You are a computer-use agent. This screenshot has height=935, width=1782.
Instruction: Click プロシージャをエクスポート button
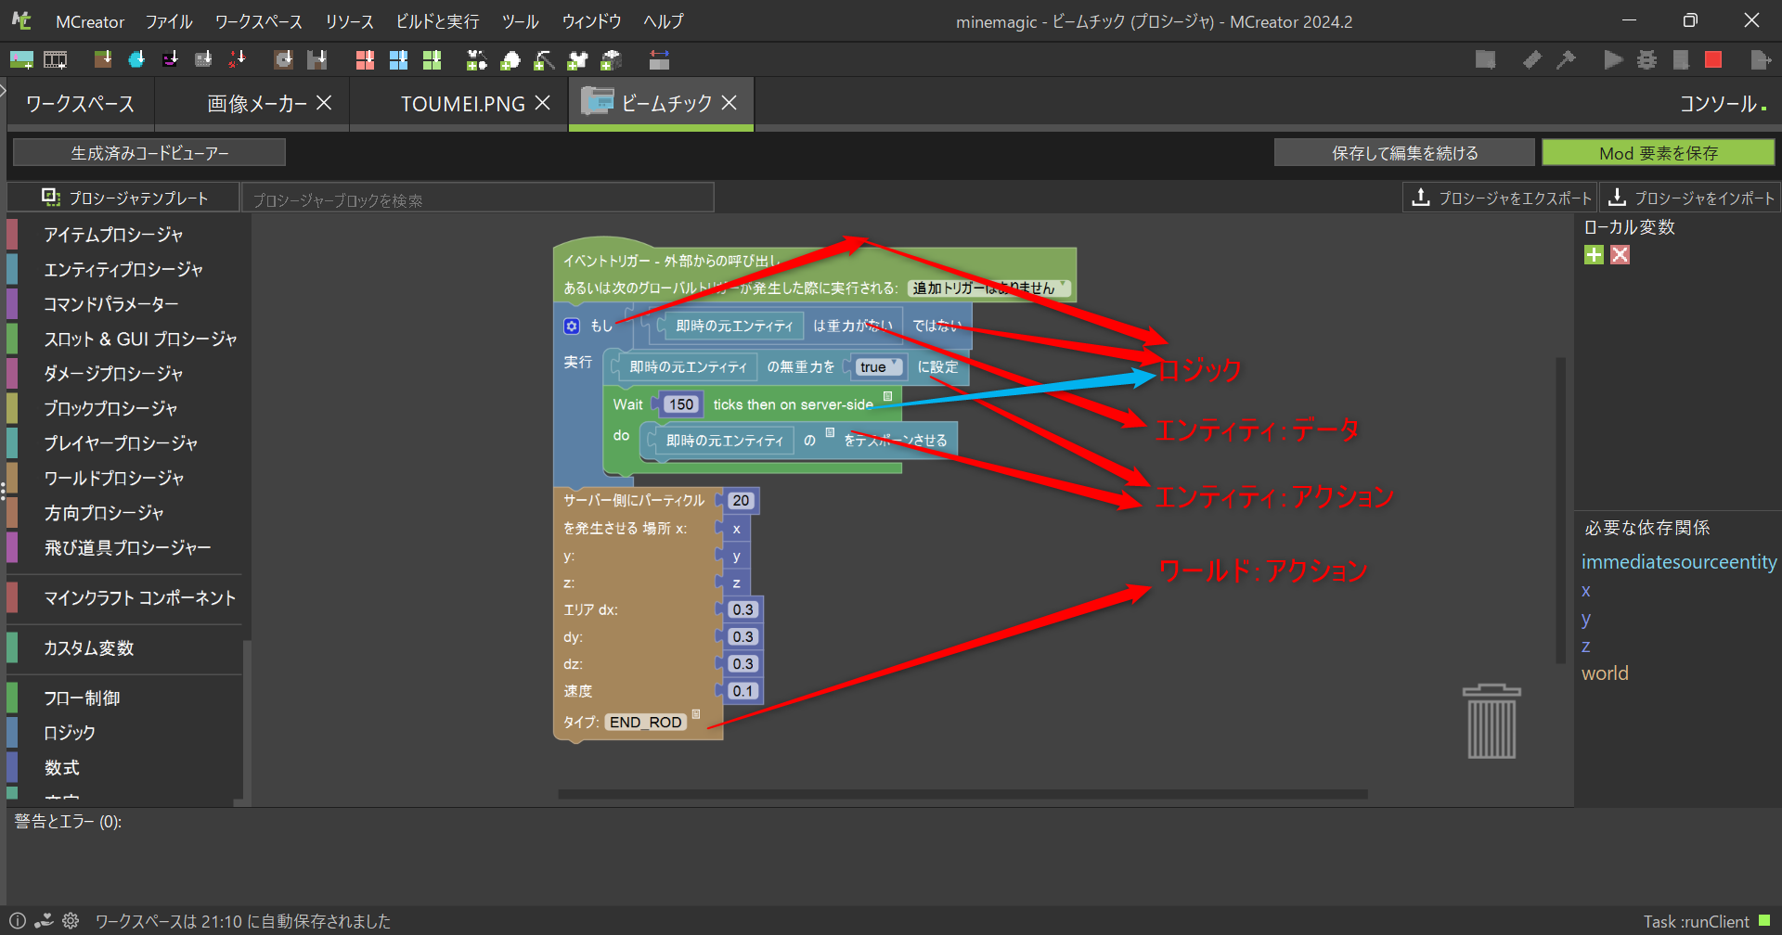1501,198
